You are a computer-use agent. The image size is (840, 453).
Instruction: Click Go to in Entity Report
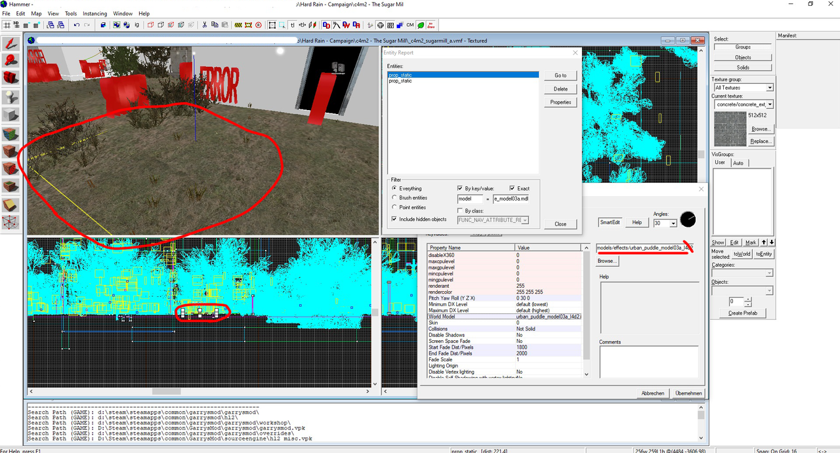tap(560, 75)
